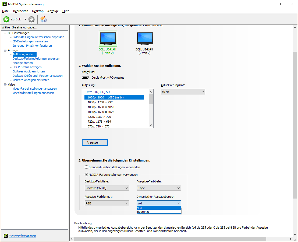Click the horizontal scrollbar right arrow
Image resolution: width=298 pixels, height=242 pixels.
click(x=290, y=239)
